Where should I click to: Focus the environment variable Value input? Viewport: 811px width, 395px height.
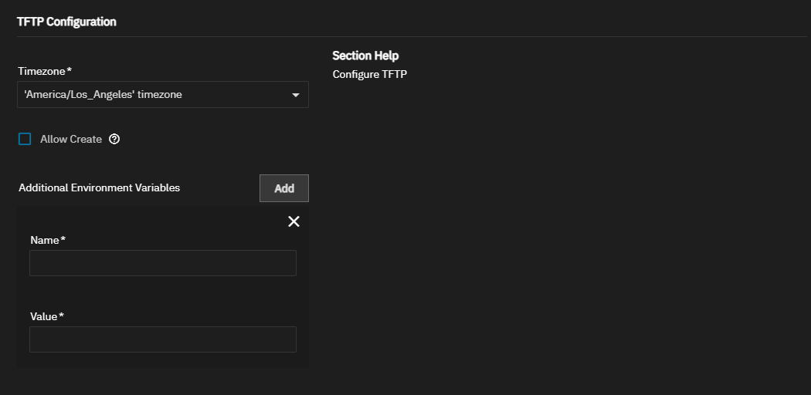tap(162, 339)
